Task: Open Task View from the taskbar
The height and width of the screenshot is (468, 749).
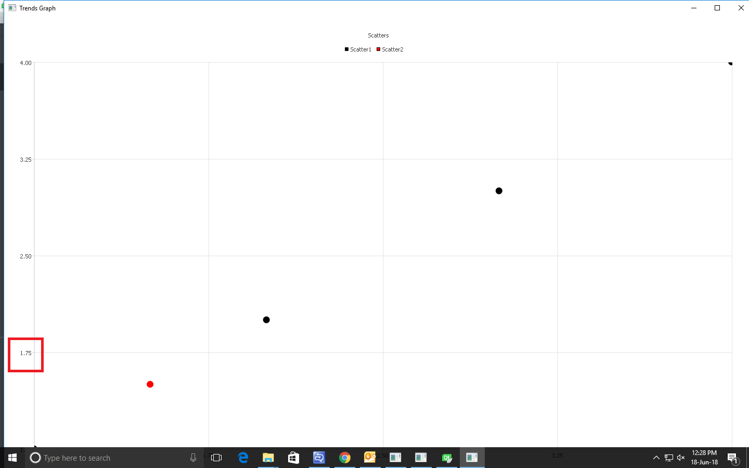Action: [x=217, y=458]
